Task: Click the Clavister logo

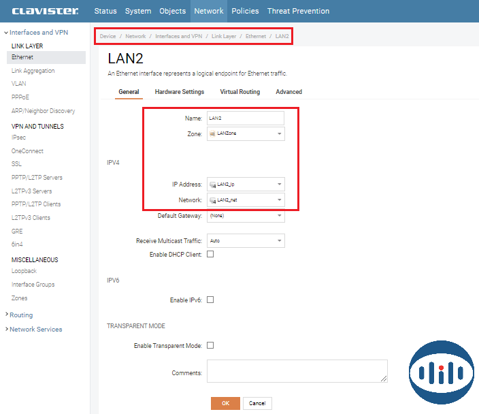Action: point(44,11)
